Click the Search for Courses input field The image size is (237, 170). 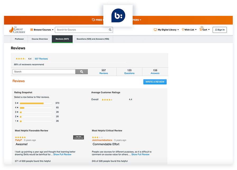[x=82, y=30]
